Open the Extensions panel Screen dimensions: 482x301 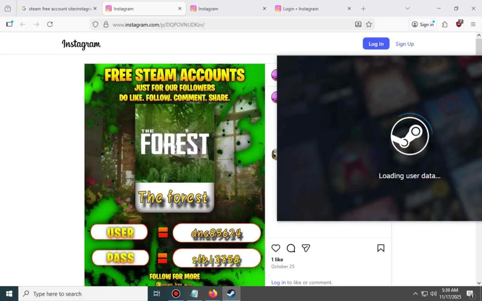click(445, 24)
